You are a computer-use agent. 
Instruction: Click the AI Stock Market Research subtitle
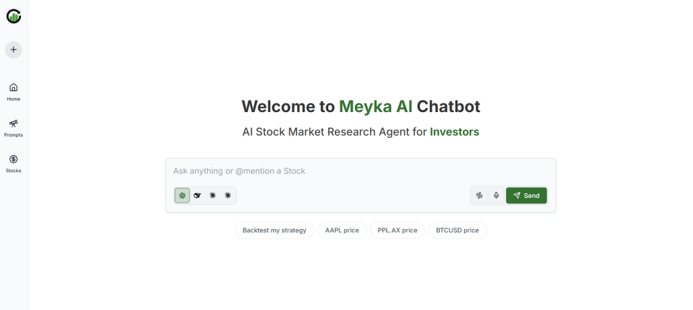(x=334, y=132)
